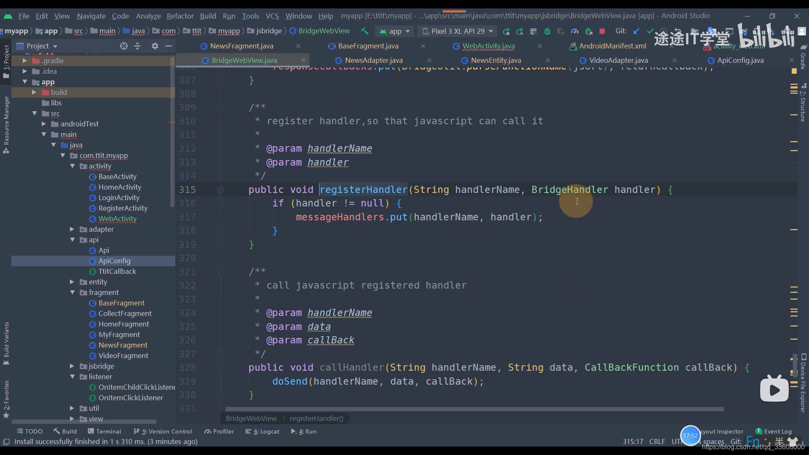Toggle the Device File Explorer side panel
Image resolution: width=809 pixels, height=455 pixels.
pyautogui.click(x=803, y=383)
